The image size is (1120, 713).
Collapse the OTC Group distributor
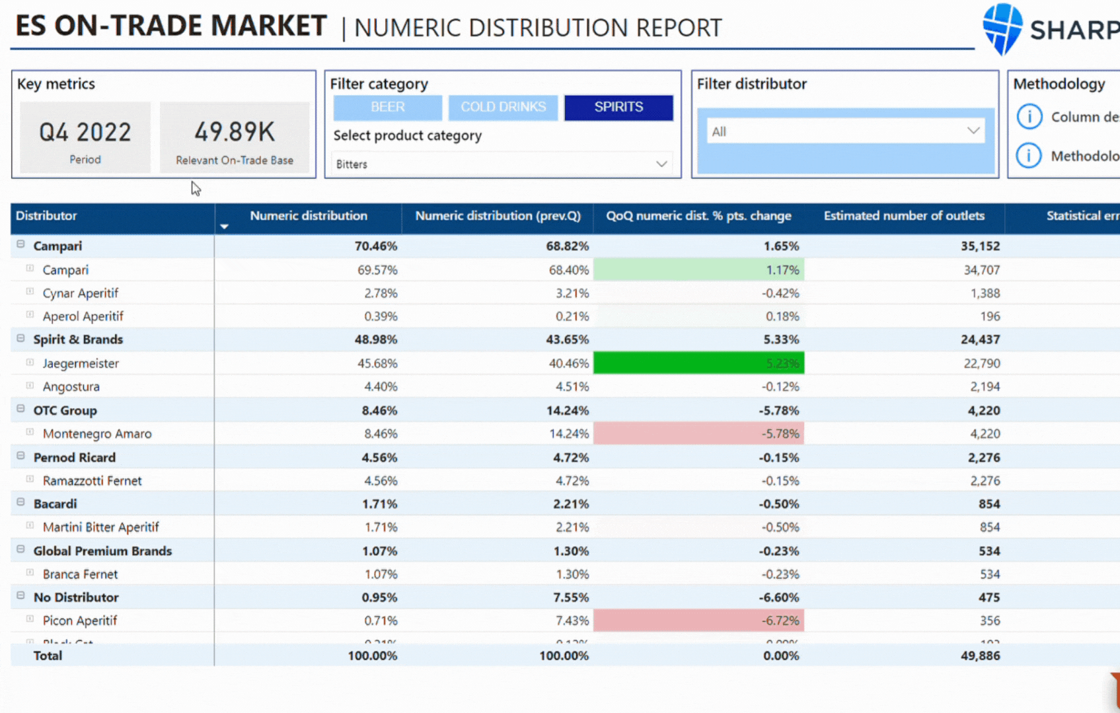[x=20, y=409]
